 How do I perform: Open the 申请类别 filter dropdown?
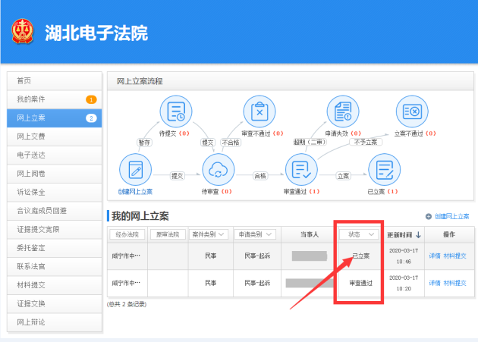click(253, 234)
